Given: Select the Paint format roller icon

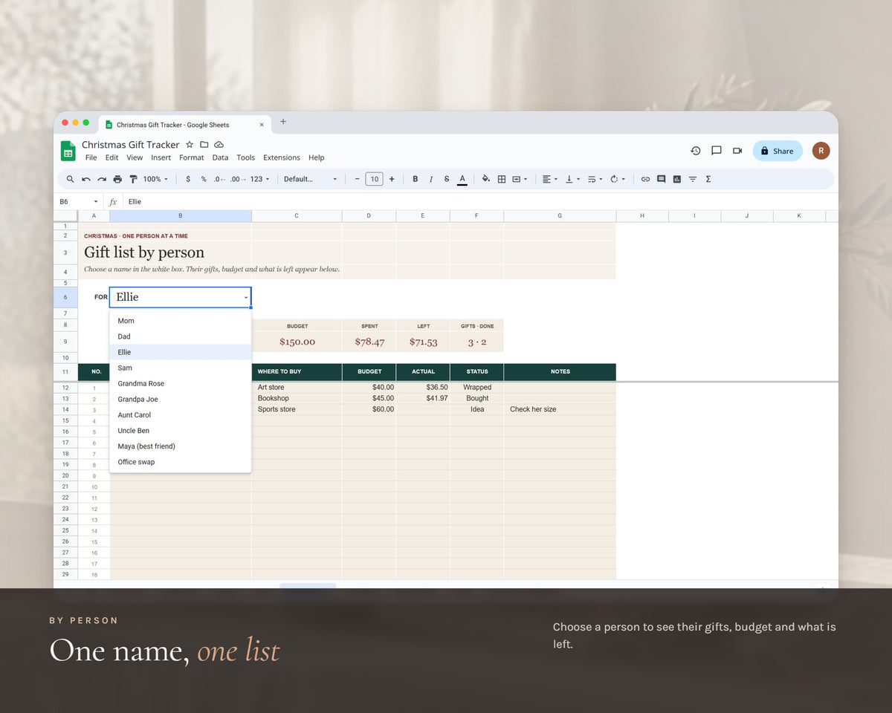Looking at the screenshot, I should point(133,179).
